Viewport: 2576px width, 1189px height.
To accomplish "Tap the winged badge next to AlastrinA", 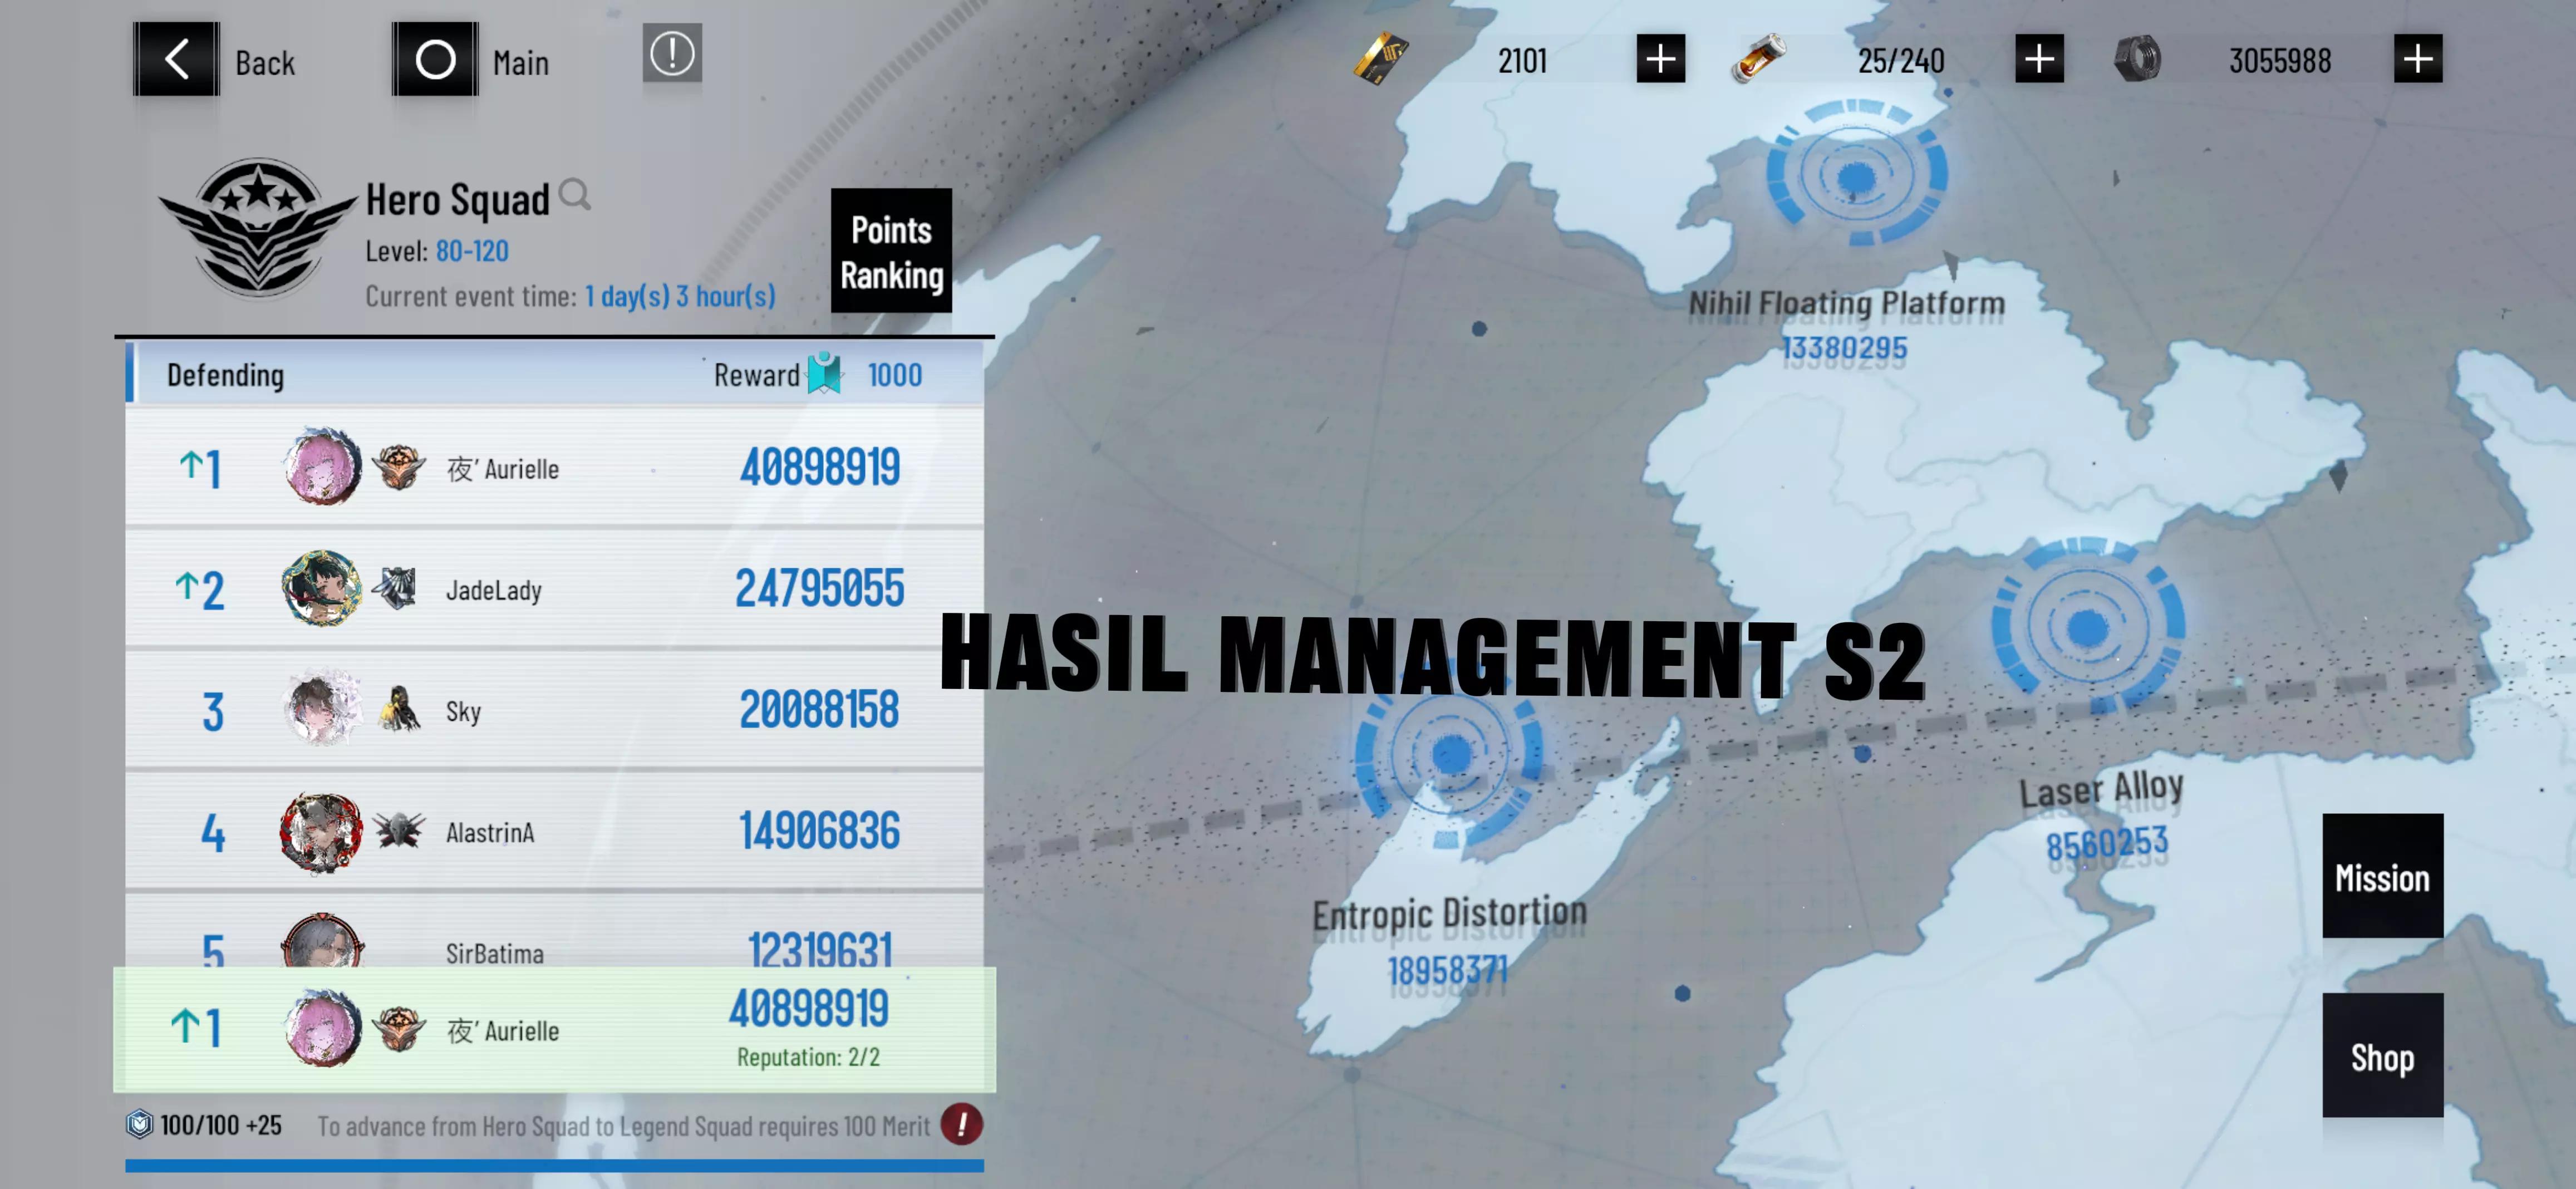I will tap(399, 830).
